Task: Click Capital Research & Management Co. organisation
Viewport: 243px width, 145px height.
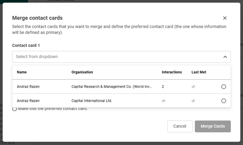Action: pos(112,87)
